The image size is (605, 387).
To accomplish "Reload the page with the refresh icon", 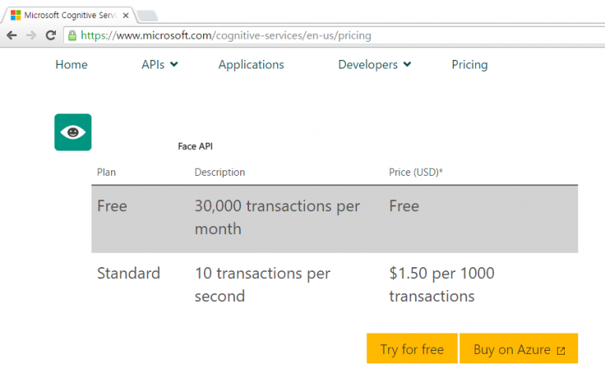I will pos(50,35).
